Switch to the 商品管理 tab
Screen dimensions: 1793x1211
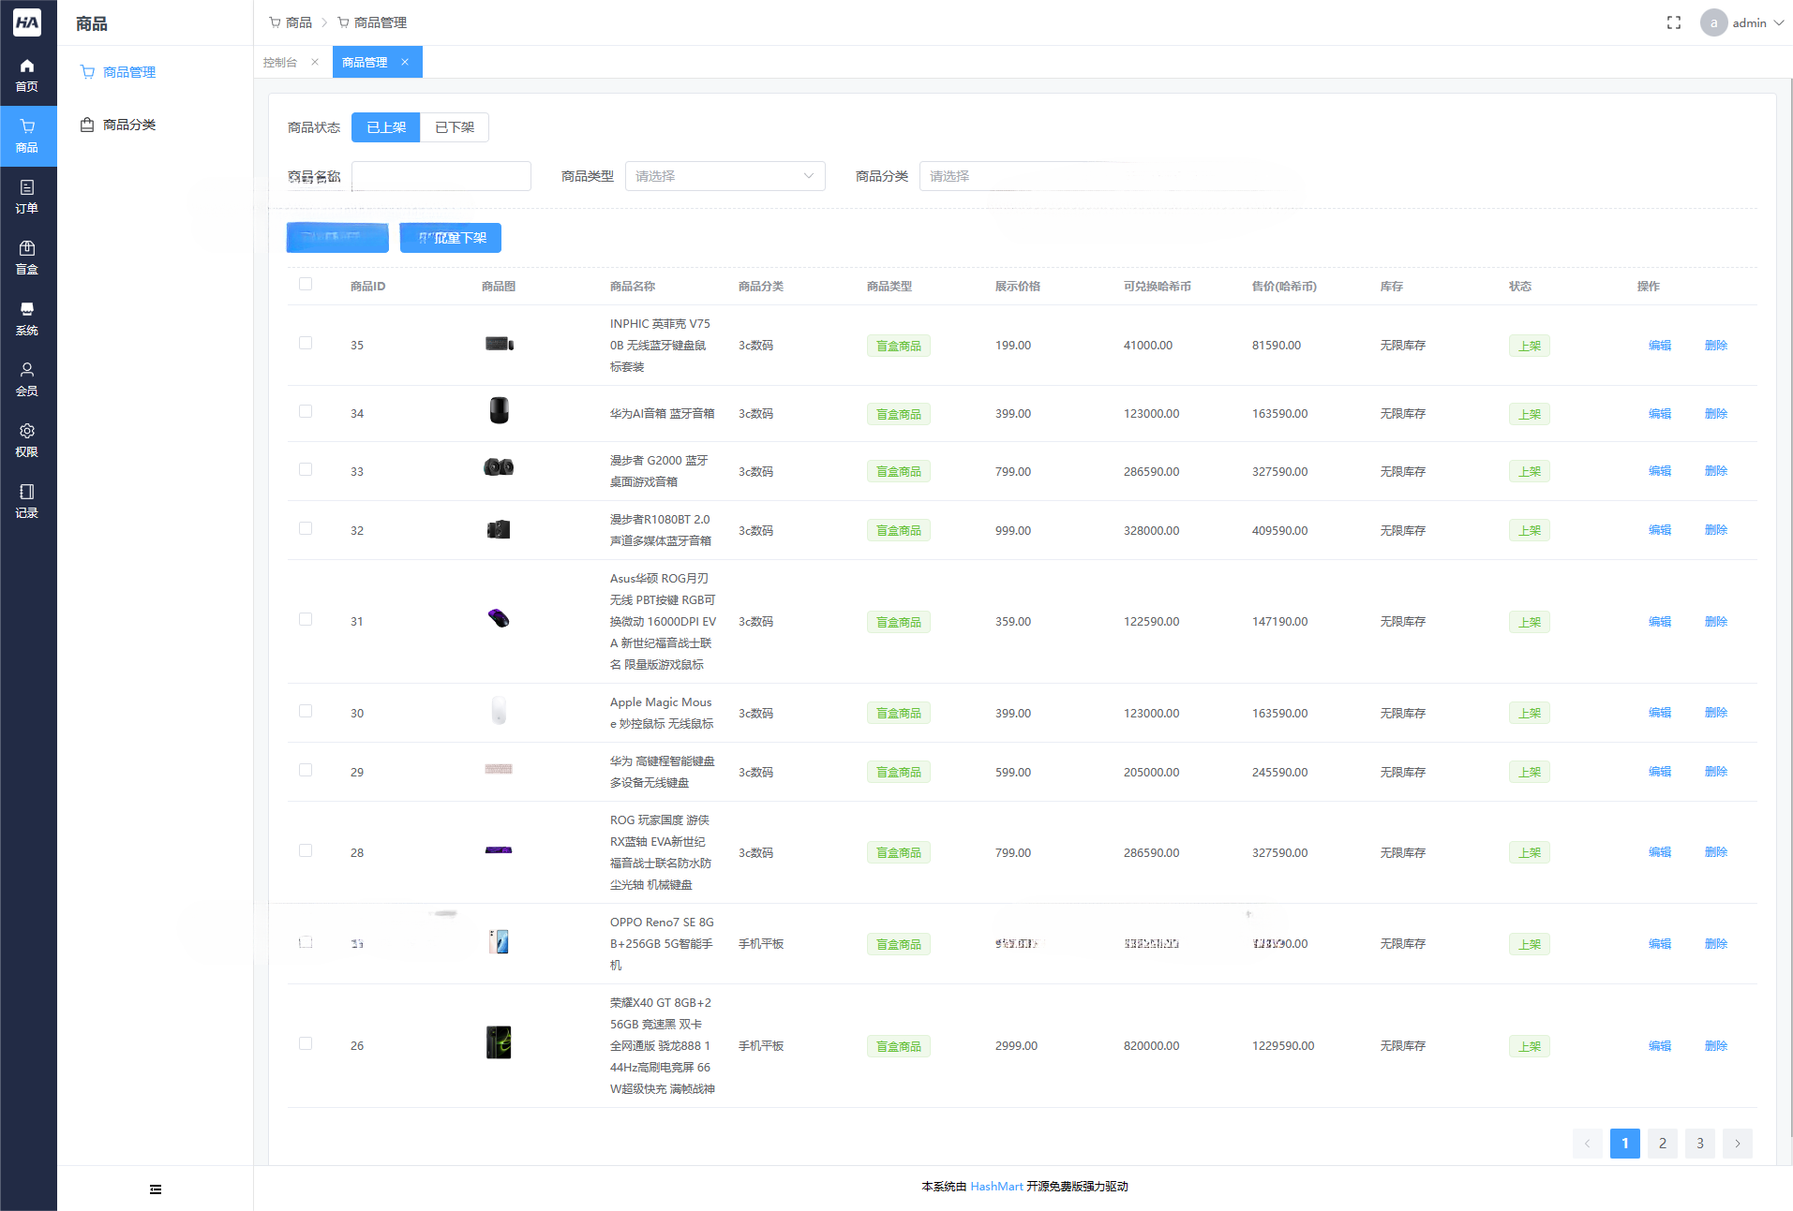point(365,62)
